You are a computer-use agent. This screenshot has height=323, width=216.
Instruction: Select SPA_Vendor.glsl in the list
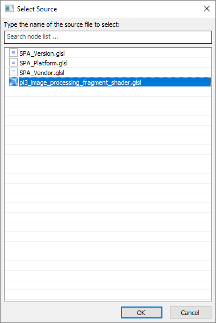pyautogui.click(x=108, y=73)
